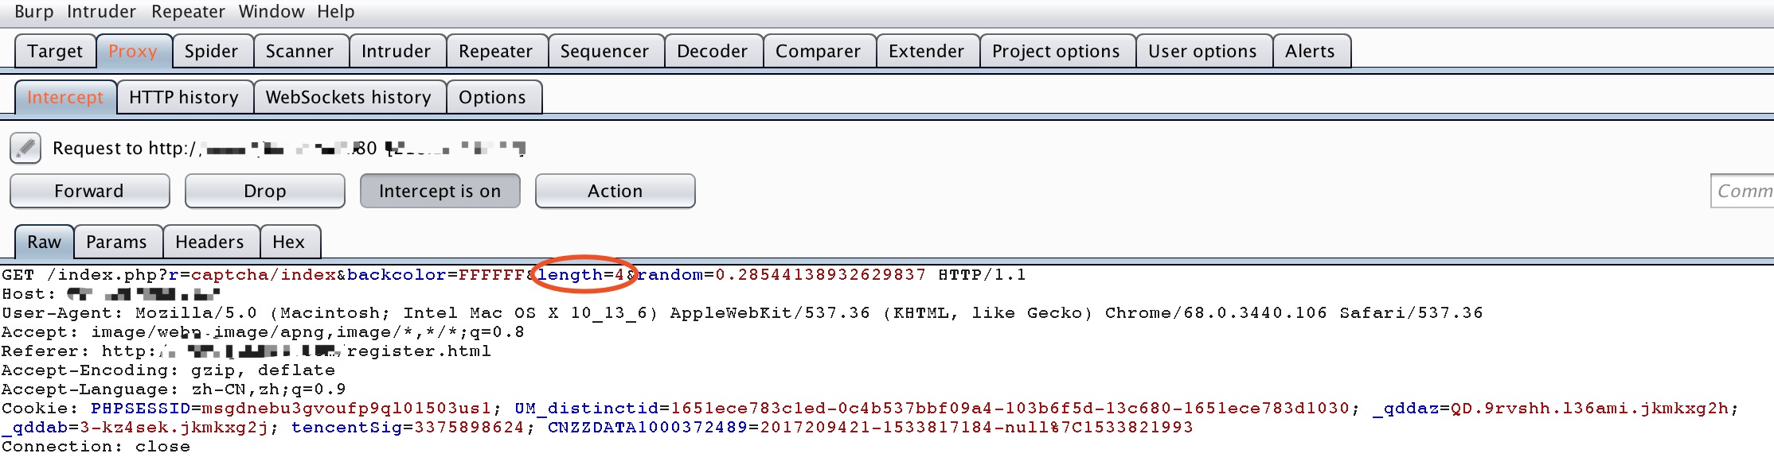Click the Comment input field
The height and width of the screenshot is (469, 1774).
(x=1742, y=191)
